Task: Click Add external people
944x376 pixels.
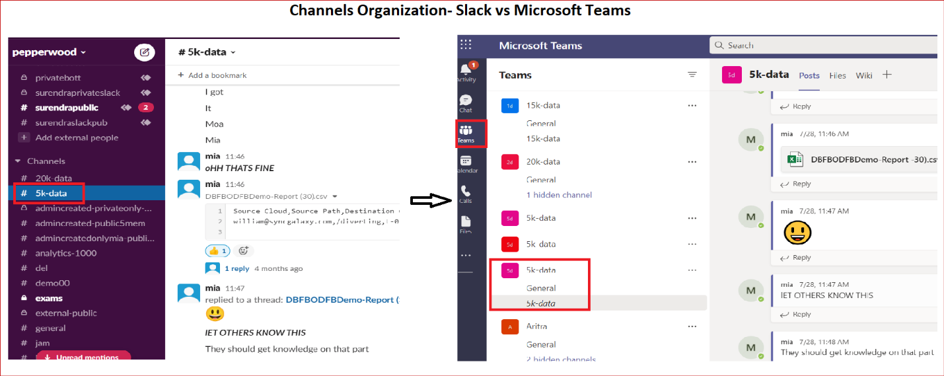Action: tap(69, 138)
